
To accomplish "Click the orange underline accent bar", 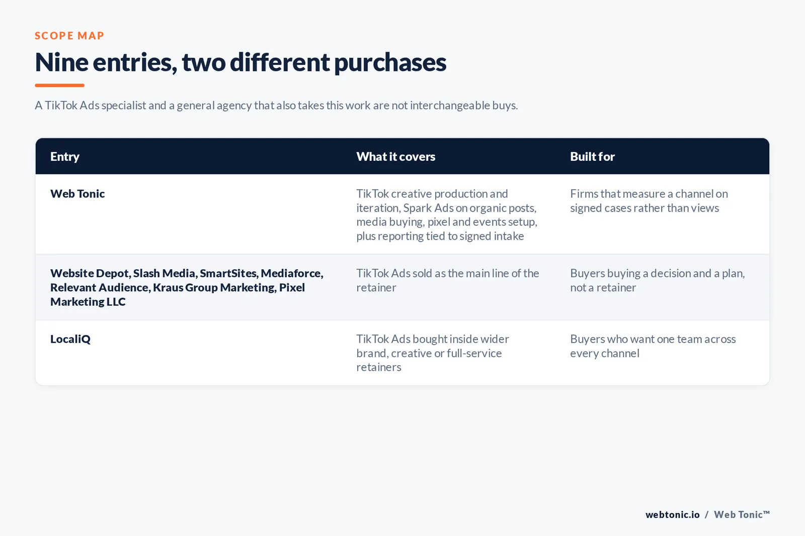I will [x=59, y=85].
